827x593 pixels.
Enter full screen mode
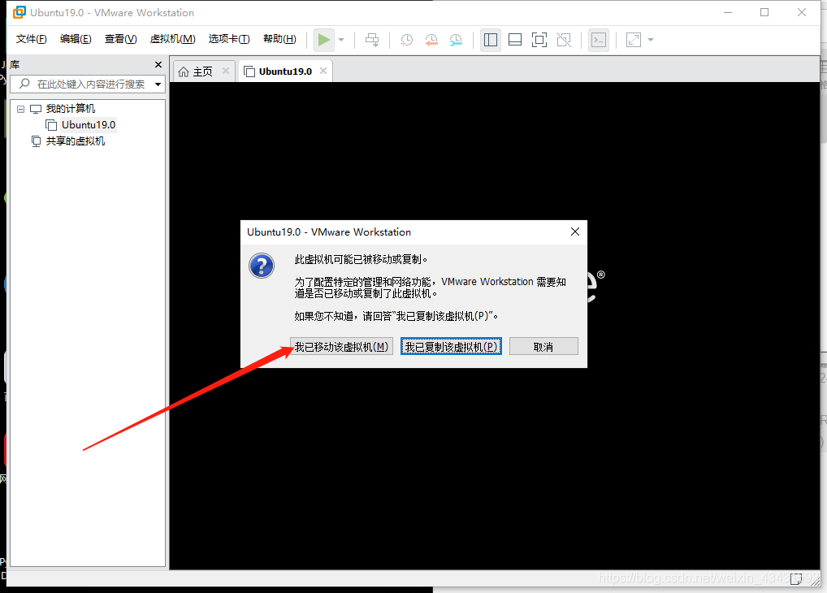click(539, 40)
